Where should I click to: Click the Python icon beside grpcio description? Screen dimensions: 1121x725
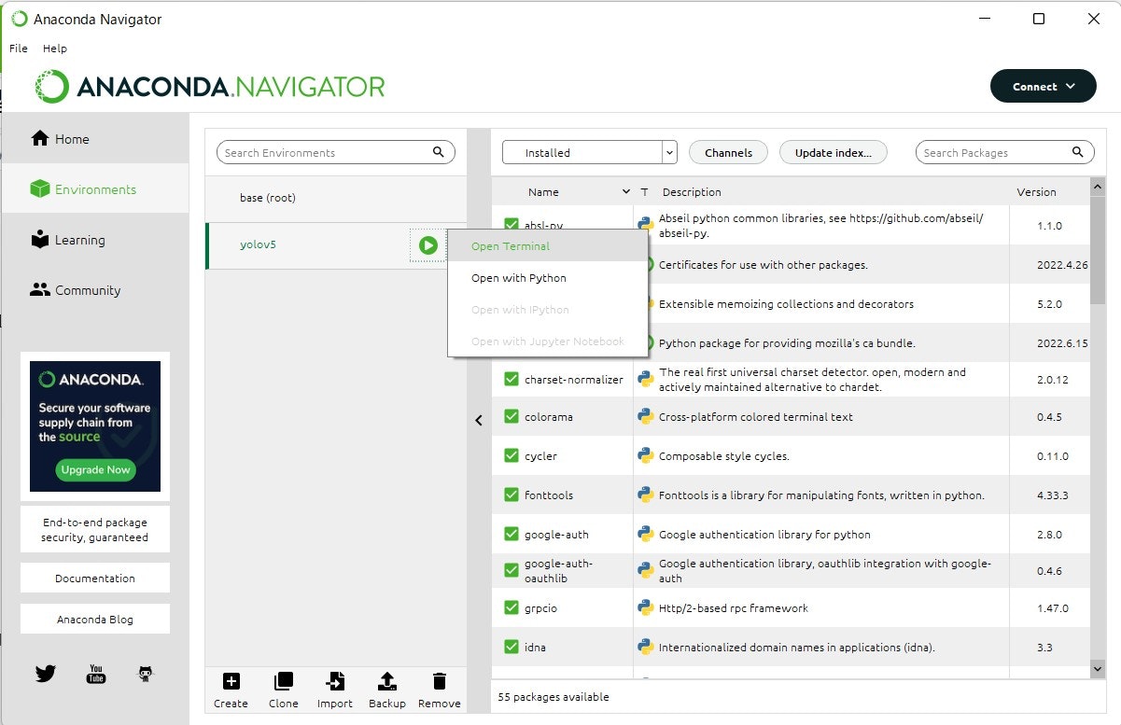(x=645, y=607)
